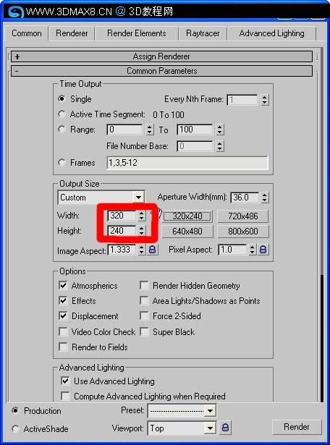
Task: Select the Single time output radio button
Action: pos(62,98)
